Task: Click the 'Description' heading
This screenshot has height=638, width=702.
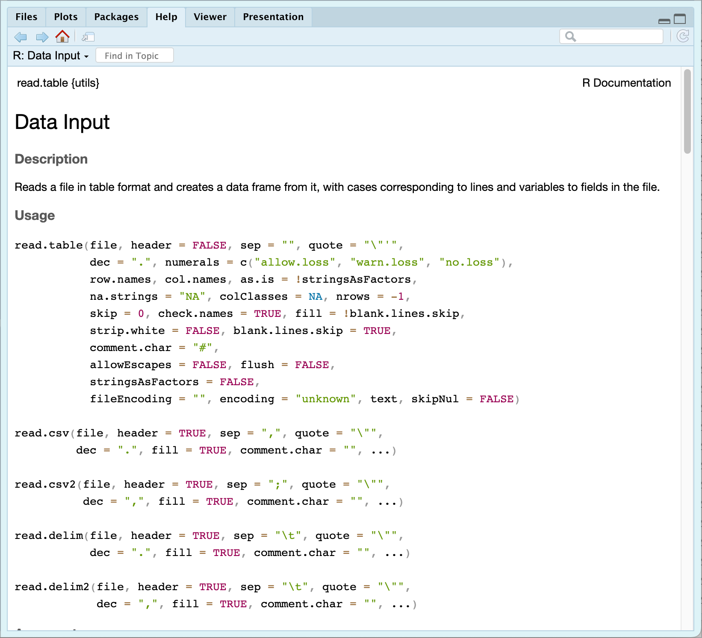Action: pyautogui.click(x=51, y=159)
